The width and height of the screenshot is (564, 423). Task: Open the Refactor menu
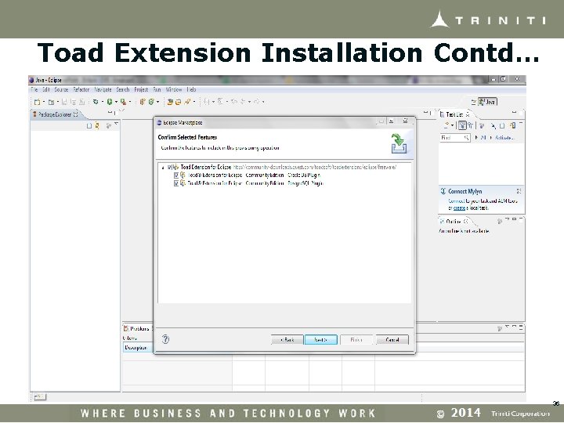coord(81,89)
